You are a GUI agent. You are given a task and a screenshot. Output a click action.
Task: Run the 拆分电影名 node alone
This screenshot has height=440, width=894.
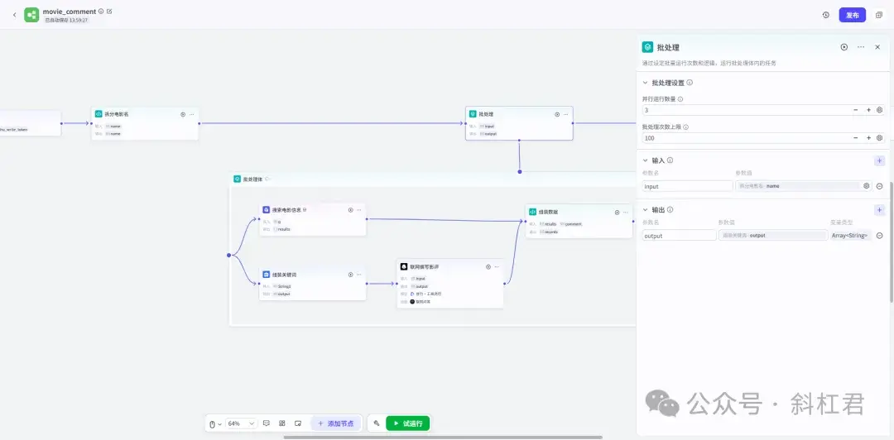(183, 114)
